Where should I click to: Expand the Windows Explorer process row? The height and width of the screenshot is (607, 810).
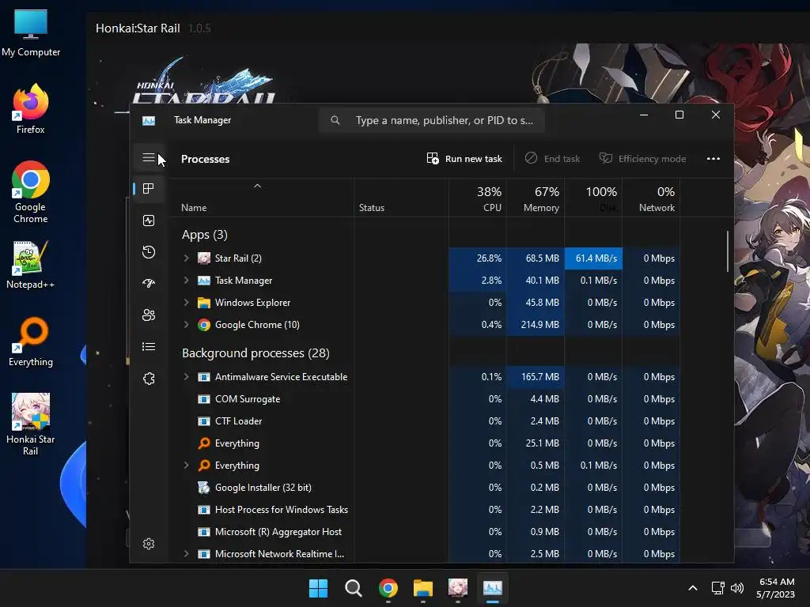pos(187,303)
